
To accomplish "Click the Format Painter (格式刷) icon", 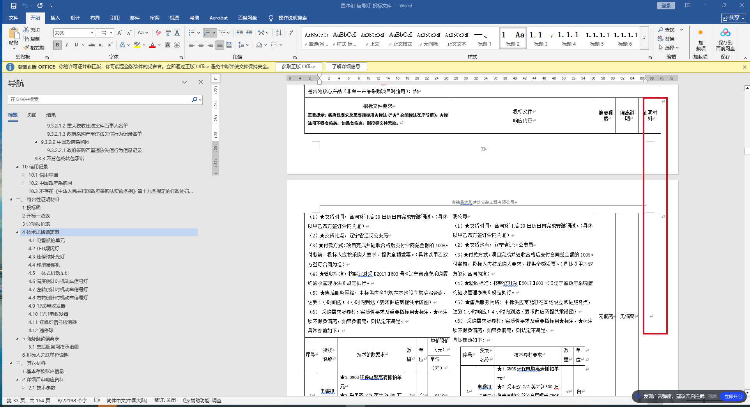I will coord(27,48).
